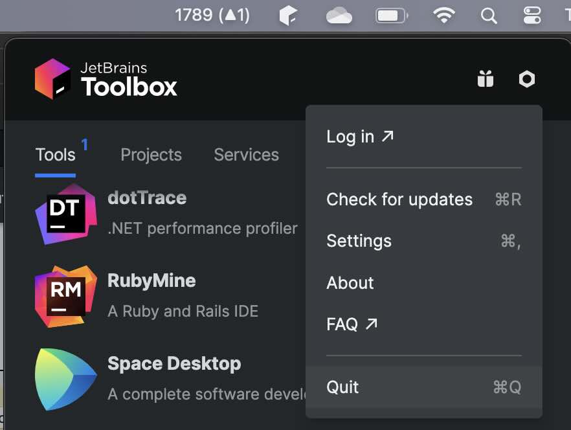This screenshot has height=430, width=571.
Task: Select the dotTrace app icon
Action: click(65, 214)
